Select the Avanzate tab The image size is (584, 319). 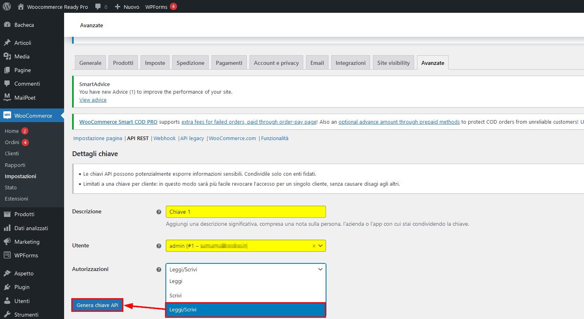pyautogui.click(x=433, y=63)
